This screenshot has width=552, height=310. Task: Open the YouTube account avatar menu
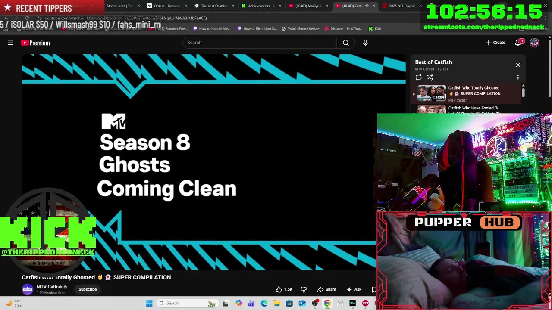(534, 43)
